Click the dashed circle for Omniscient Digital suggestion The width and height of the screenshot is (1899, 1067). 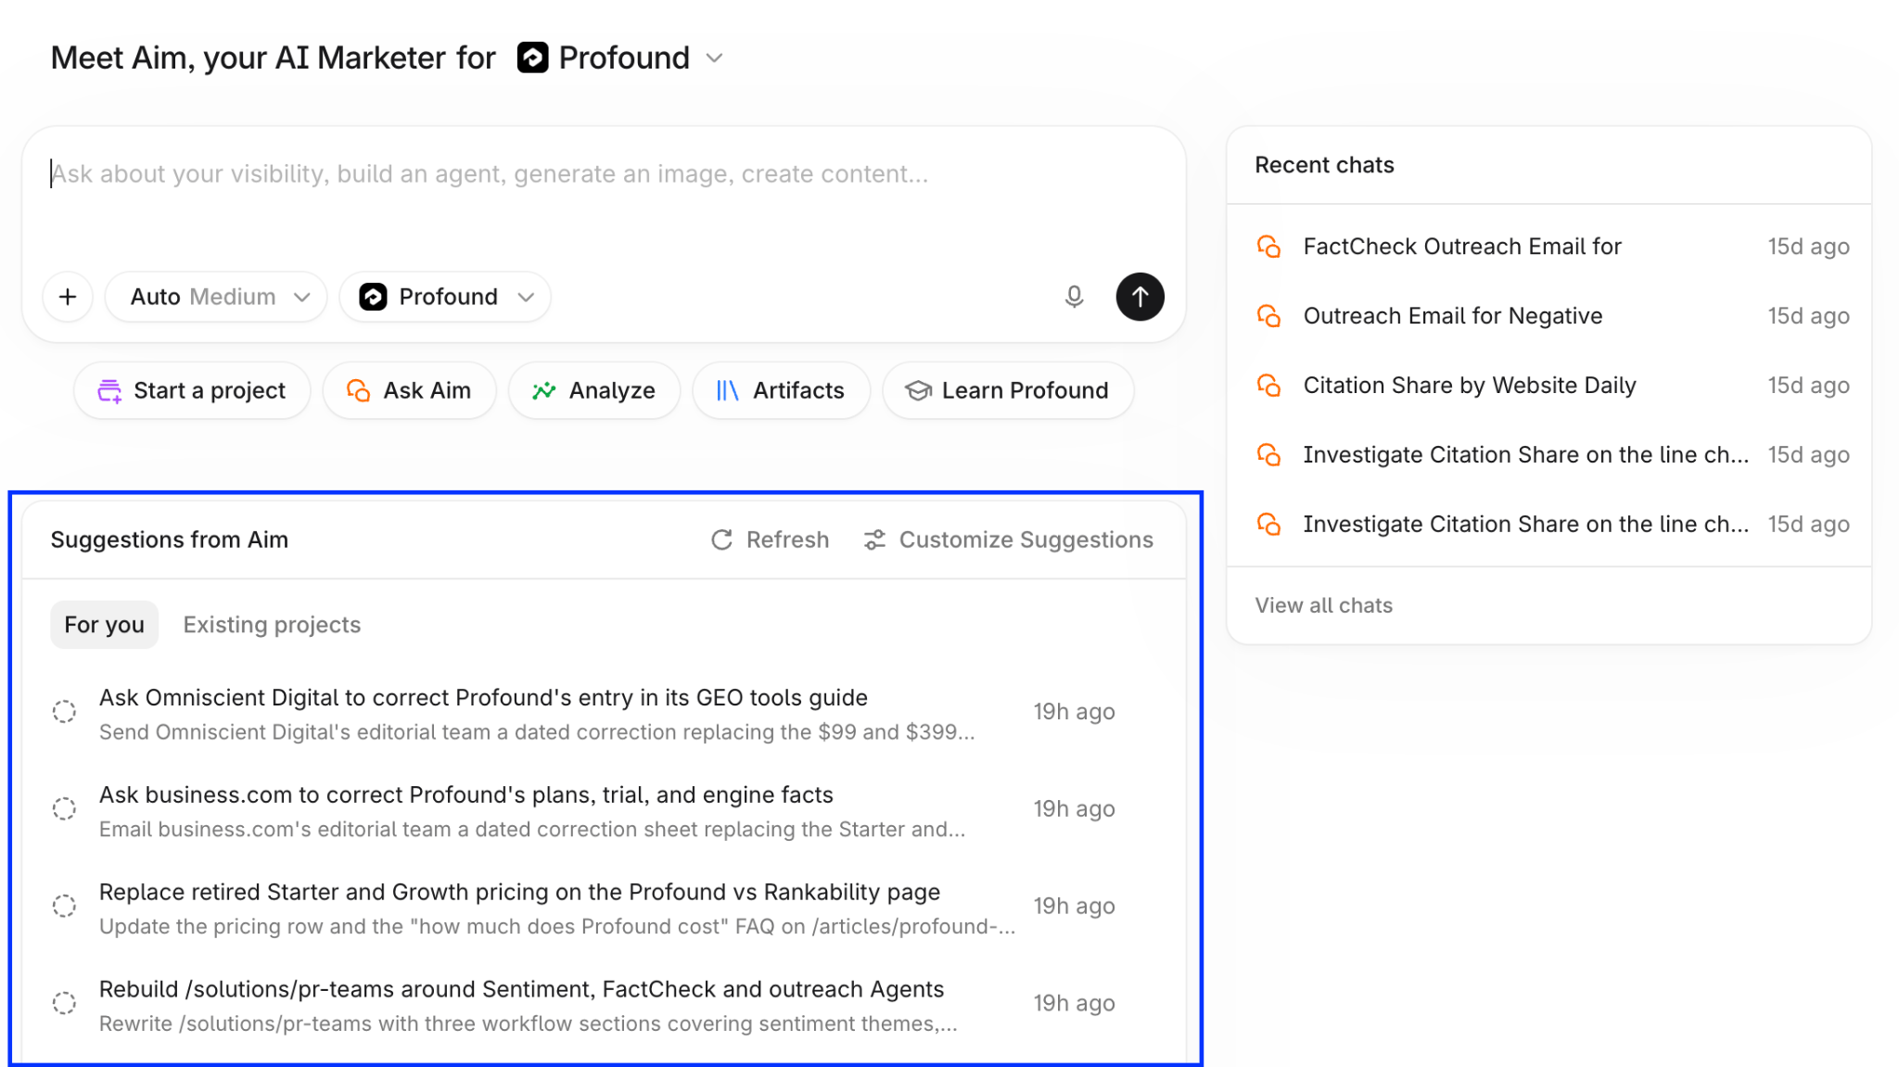tap(64, 712)
